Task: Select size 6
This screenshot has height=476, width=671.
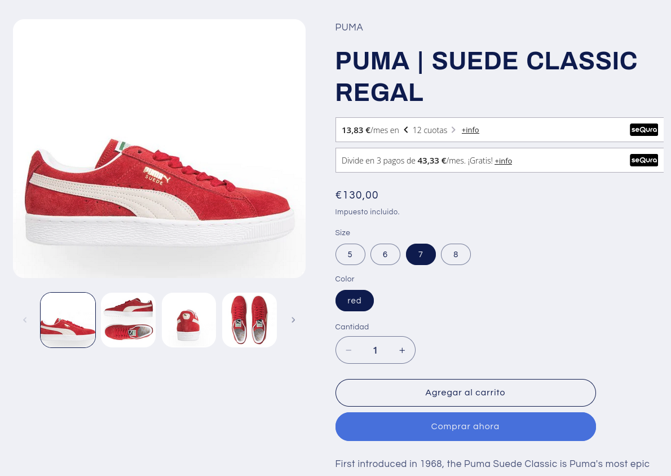Action: [385, 254]
